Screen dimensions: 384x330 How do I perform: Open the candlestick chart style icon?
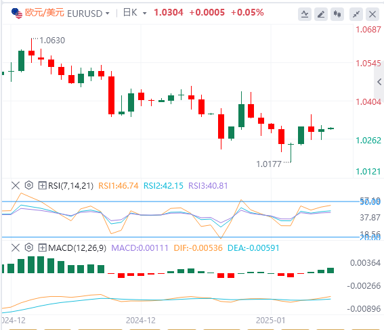337,14
